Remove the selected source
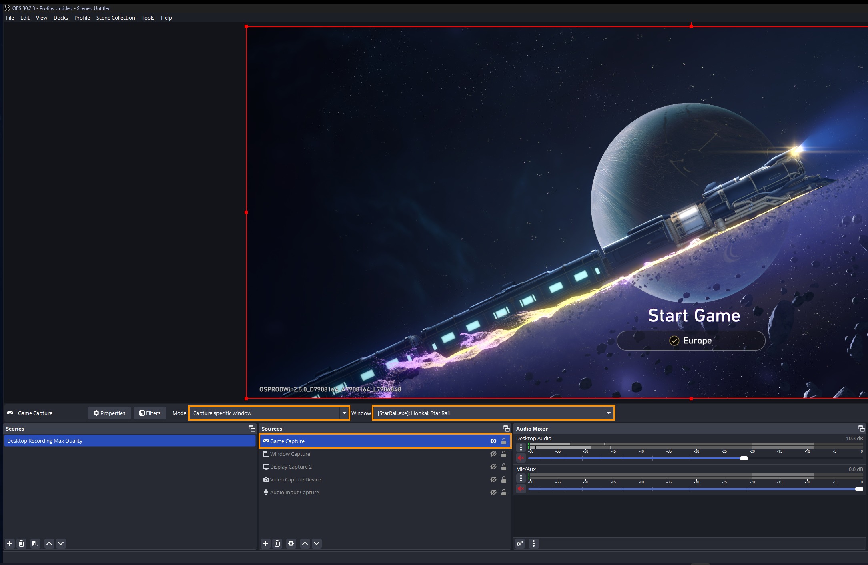 tap(277, 543)
